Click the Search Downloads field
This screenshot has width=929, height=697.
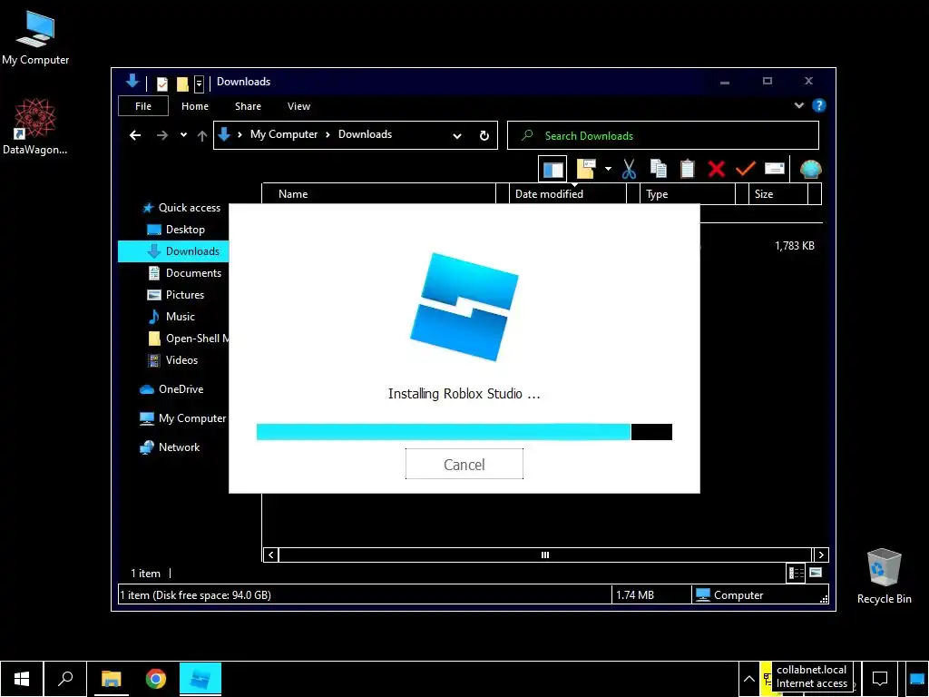coord(663,136)
